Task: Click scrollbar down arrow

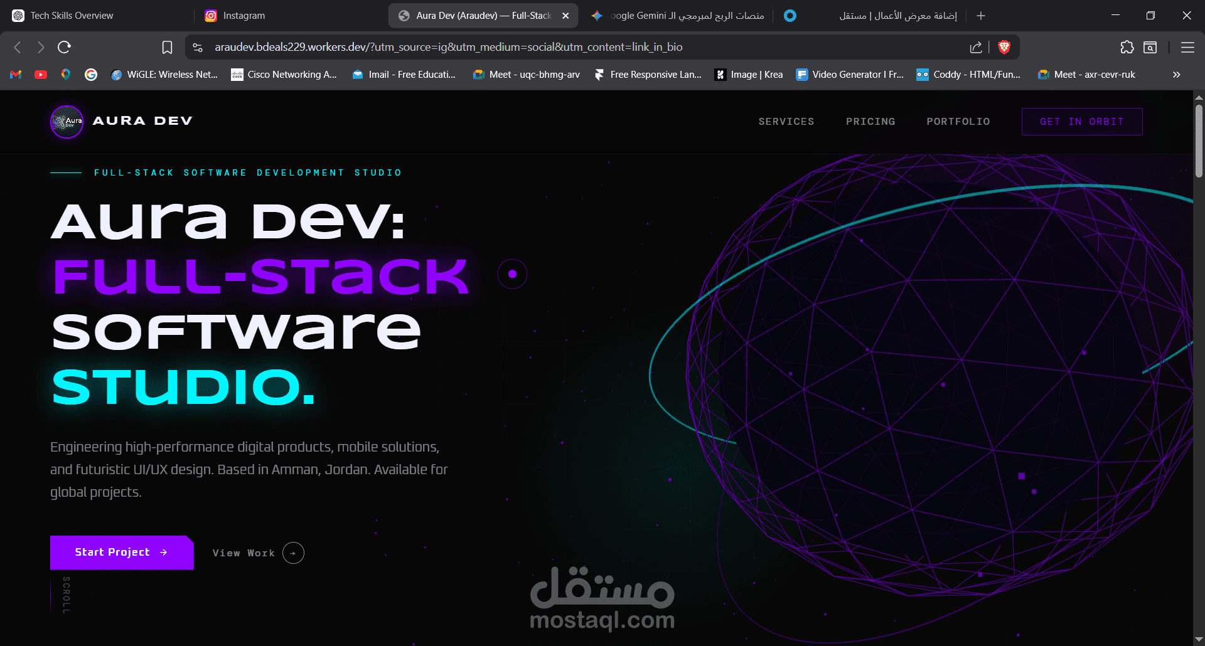Action: click(1199, 640)
